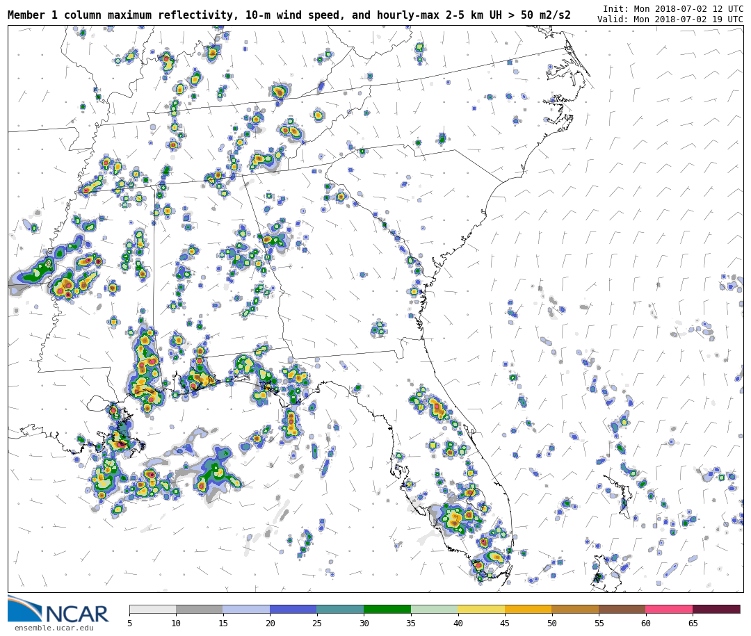Click the colorbar tick label 45
The height and width of the screenshot is (636, 751).
505,623
